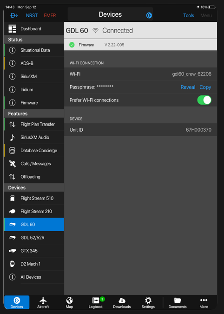Open All Devices info icon
Screen dimensions: 224x314
pos(13,277)
